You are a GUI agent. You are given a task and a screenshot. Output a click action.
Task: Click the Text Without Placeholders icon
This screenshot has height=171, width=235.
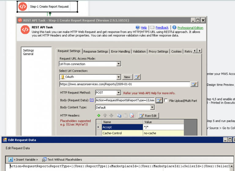point(44,160)
